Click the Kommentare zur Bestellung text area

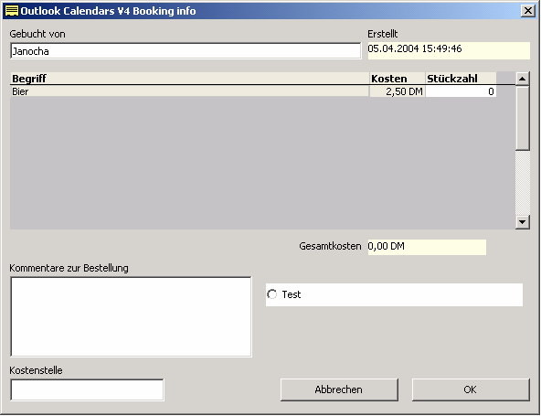coord(131,316)
